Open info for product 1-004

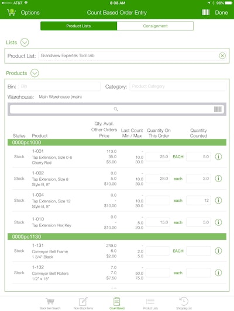pyautogui.click(x=218, y=200)
